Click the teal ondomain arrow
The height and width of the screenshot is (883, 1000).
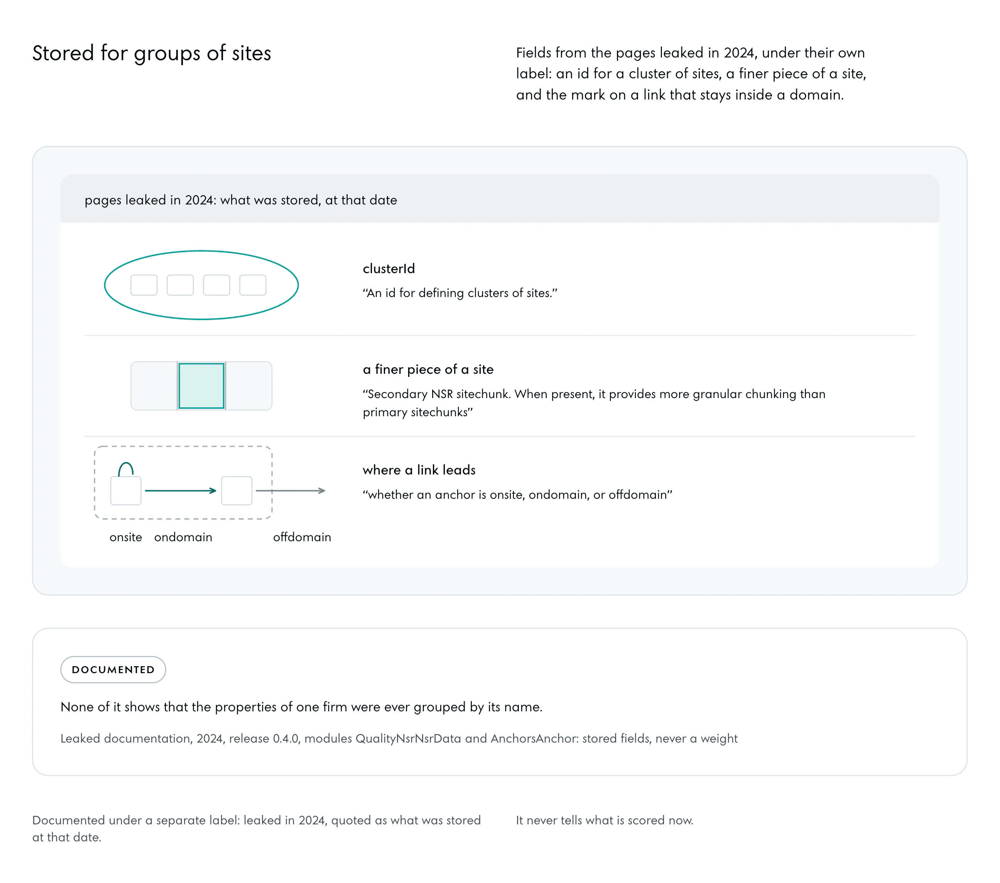click(181, 490)
